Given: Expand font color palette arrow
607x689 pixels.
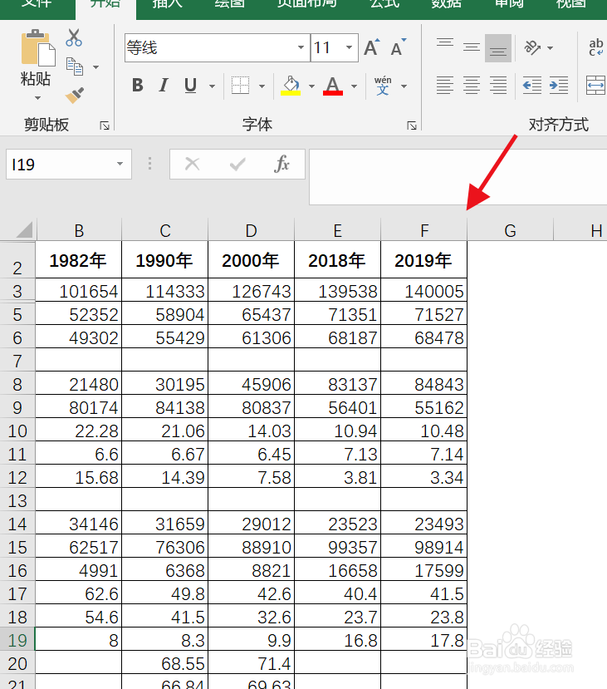Looking at the screenshot, I should [354, 86].
